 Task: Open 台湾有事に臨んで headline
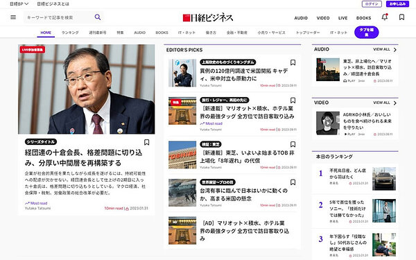point(244,194)
